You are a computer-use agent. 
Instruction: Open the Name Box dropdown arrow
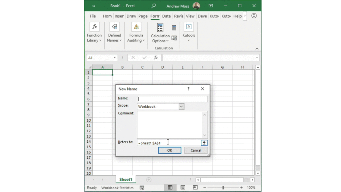[x=115, y=58]
